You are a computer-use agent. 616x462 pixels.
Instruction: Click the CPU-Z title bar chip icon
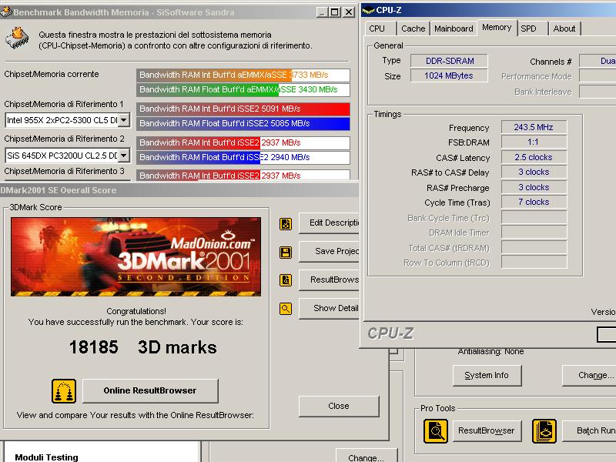[x=368, y=11]
